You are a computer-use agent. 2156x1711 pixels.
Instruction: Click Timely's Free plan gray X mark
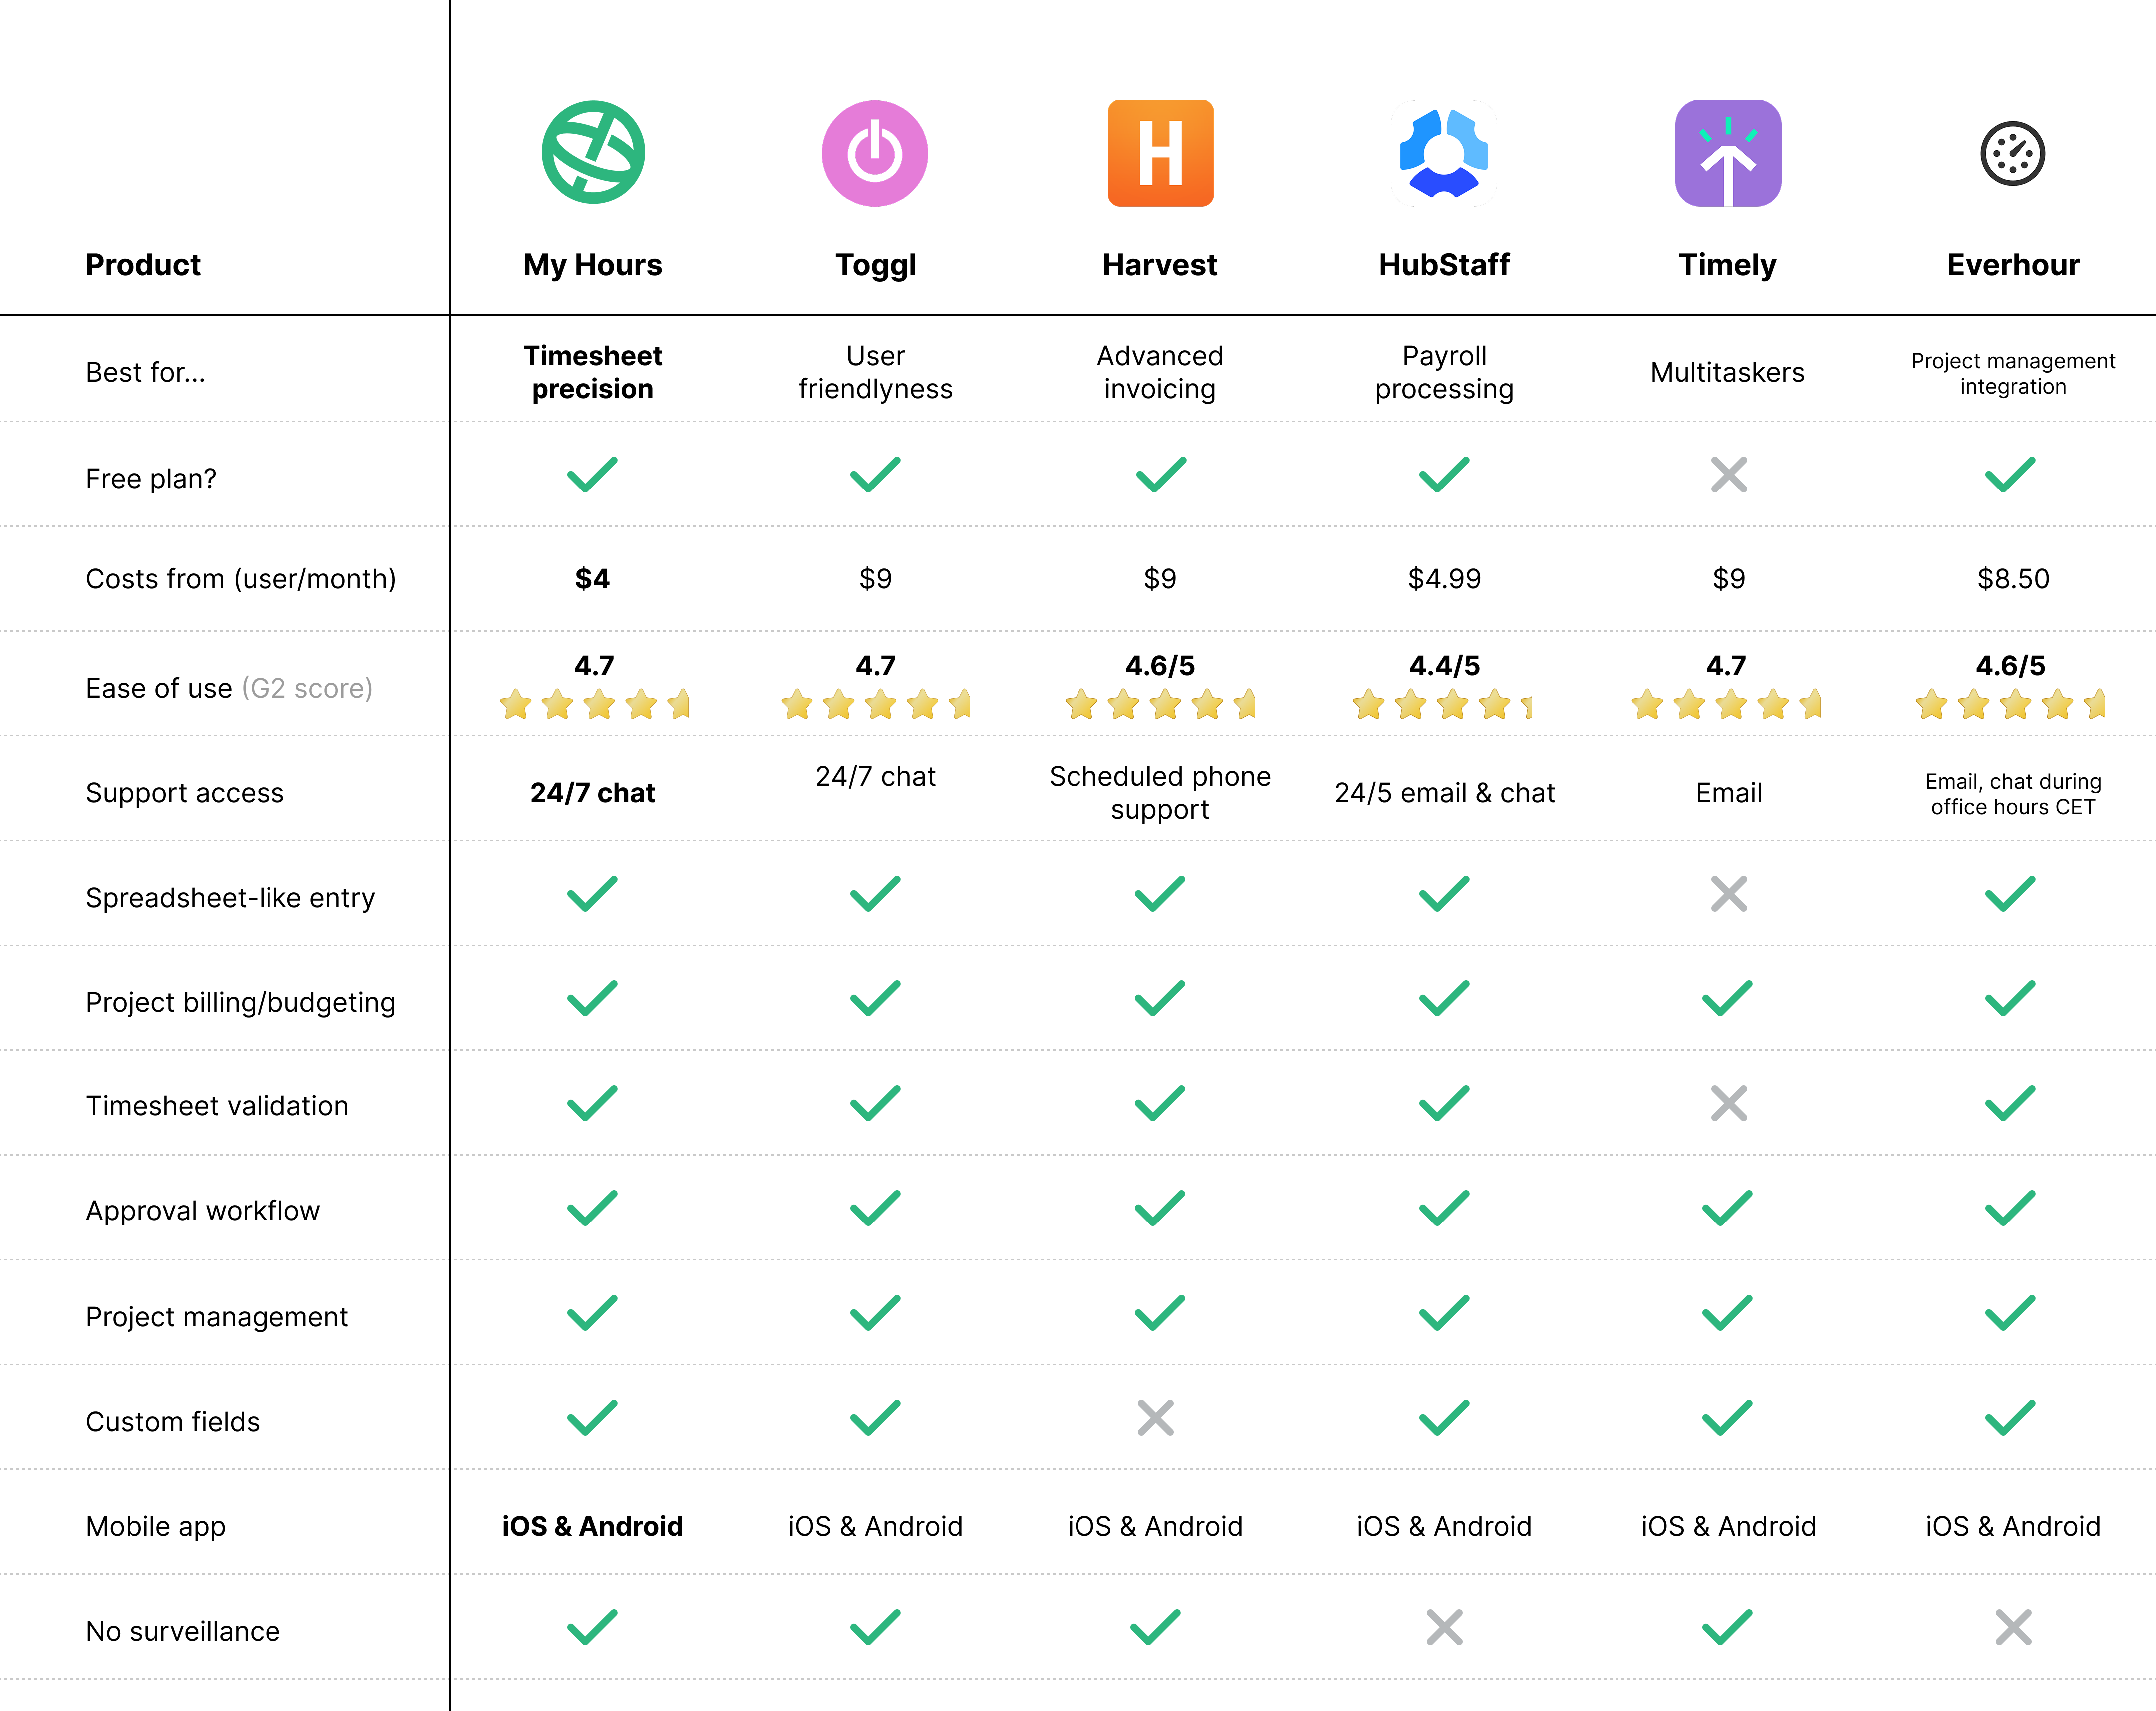click(1728, 475)
